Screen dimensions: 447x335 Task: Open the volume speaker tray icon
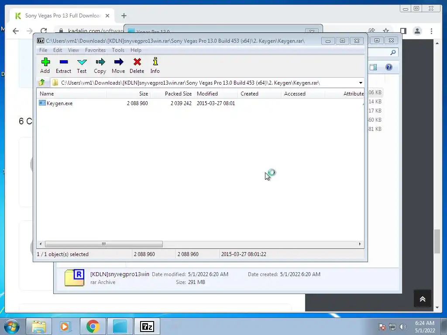coord(403,327)
